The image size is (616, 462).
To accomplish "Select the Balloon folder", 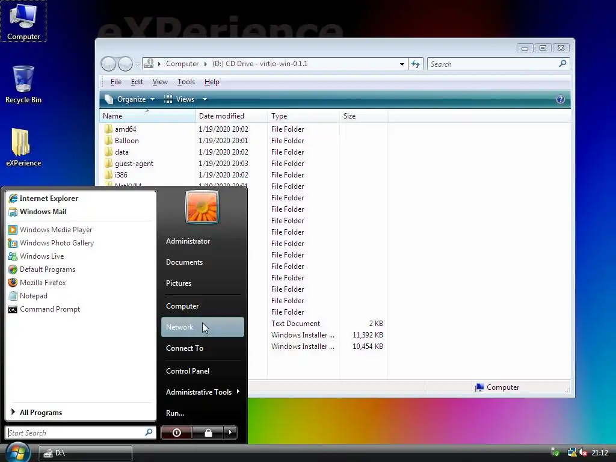I will pyautogui.click(x=122, y=141).
